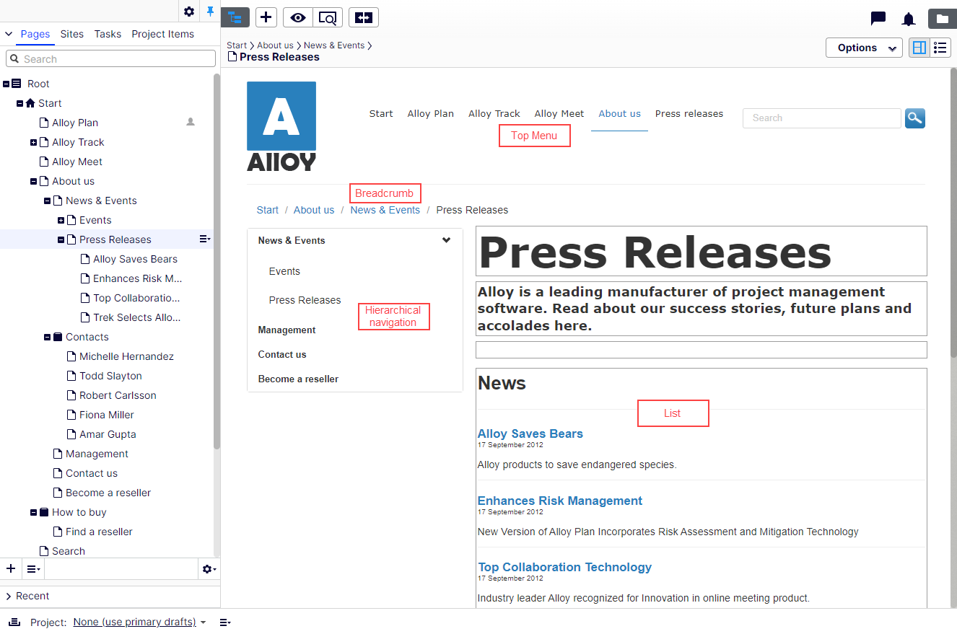Open the Options dropdown
The image size is (957, 634).
pos(864,48)
